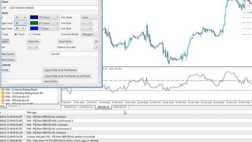Image resolution: width=252 pixels, height=142 pixels.
Task: Click the Alerts Pro button
Action: tap(33, 41)
